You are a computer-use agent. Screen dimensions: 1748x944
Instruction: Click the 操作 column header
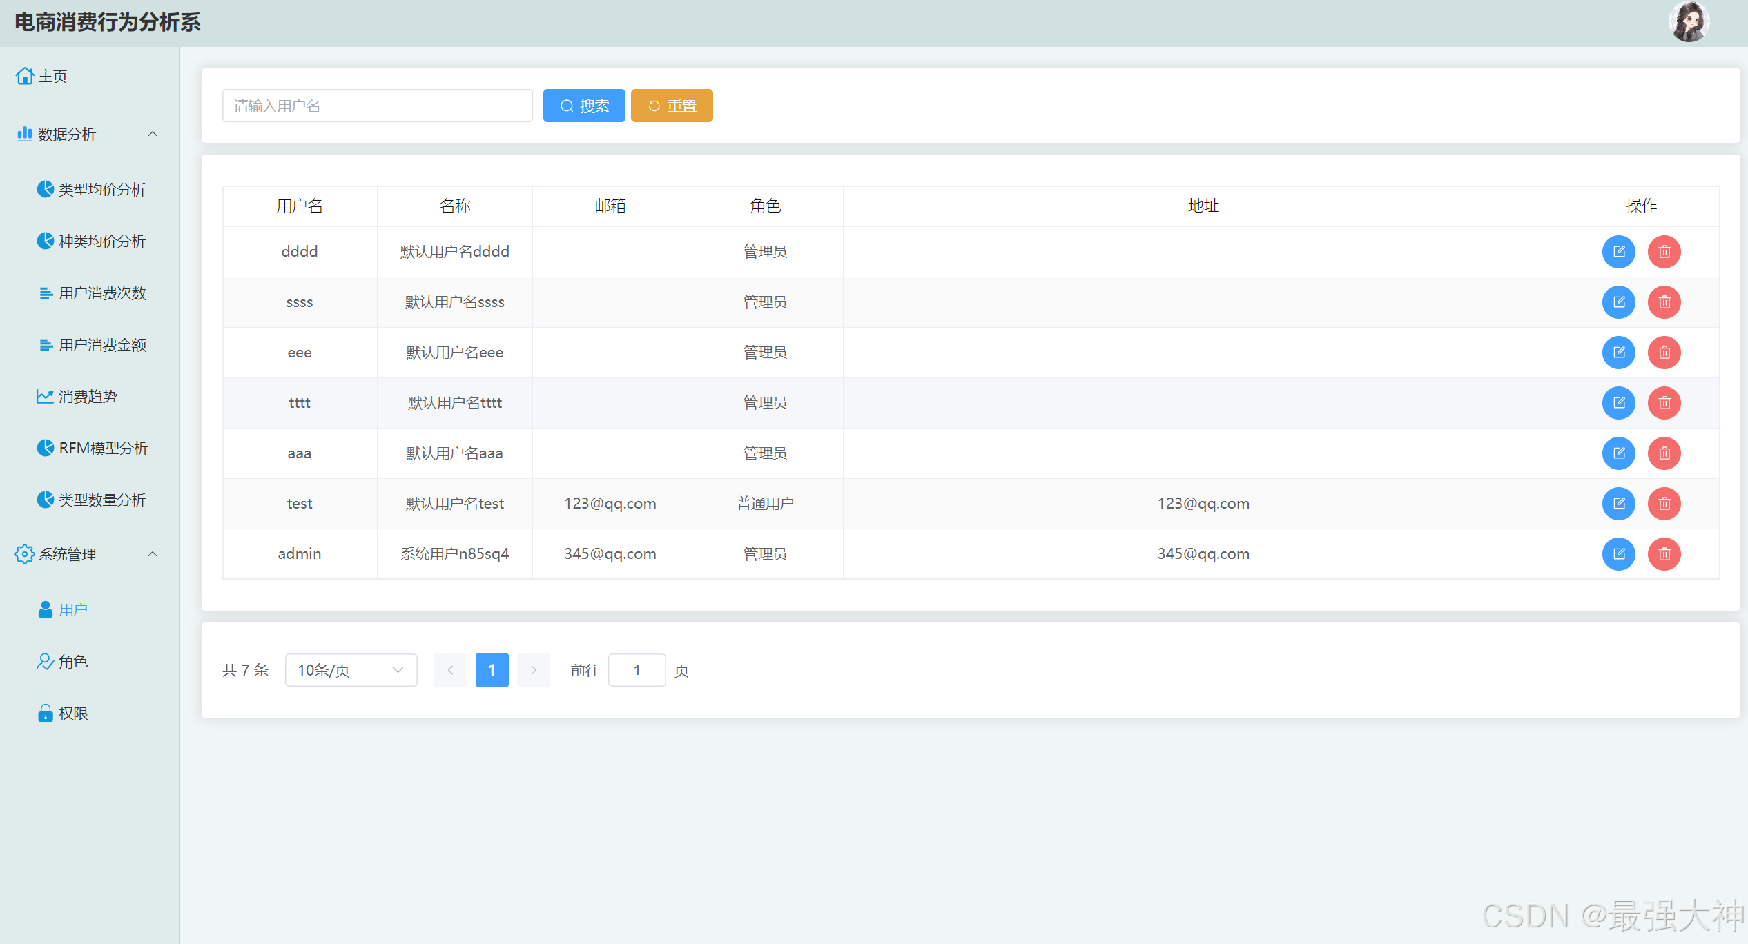click(x=1642, y=206)
